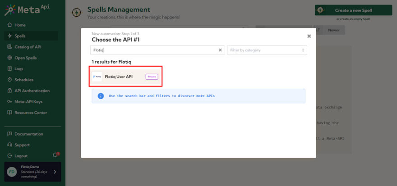Viewport: 397px width, 186px height.
Task: Click the search bar and filters hint text
Action: [162, 96]
